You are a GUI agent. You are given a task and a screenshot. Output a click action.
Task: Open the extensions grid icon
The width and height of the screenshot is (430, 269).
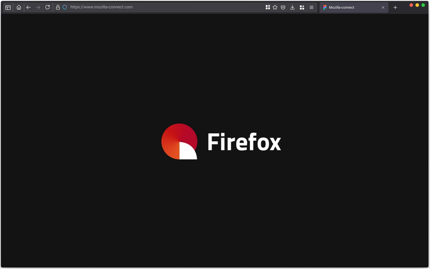click(x=302, y=7)
